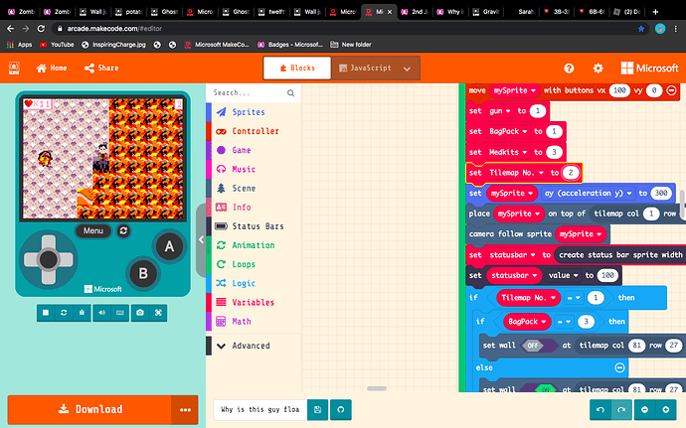
Task: Remove else branch with minus button
Action: (619, 367)
